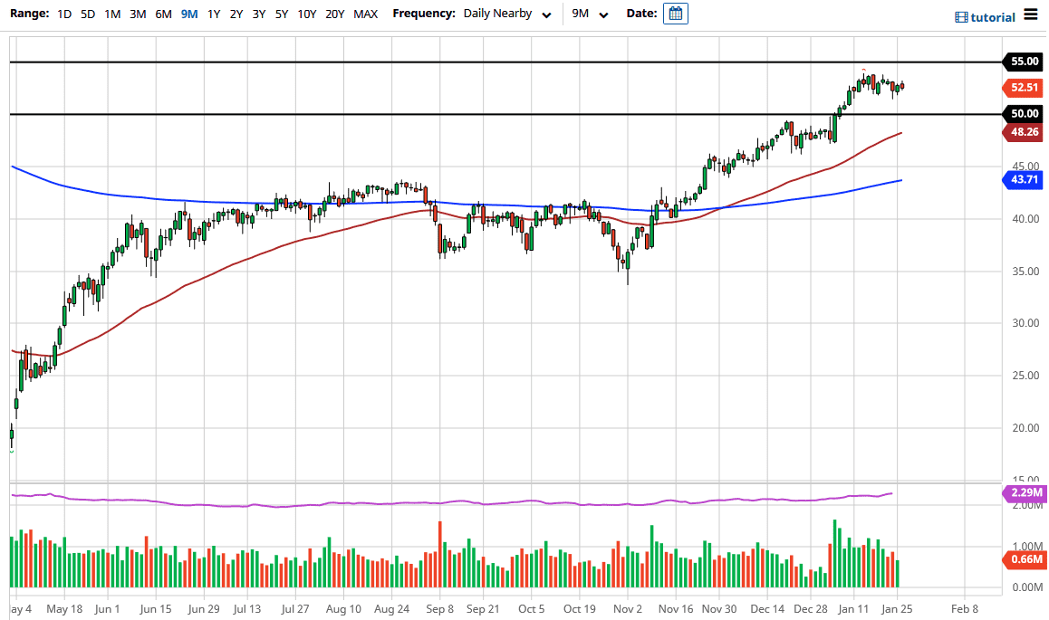Expand the Daily Nearby frequency chevron
The width and height of the screenshot is (1049, 620).
[545, 14]
